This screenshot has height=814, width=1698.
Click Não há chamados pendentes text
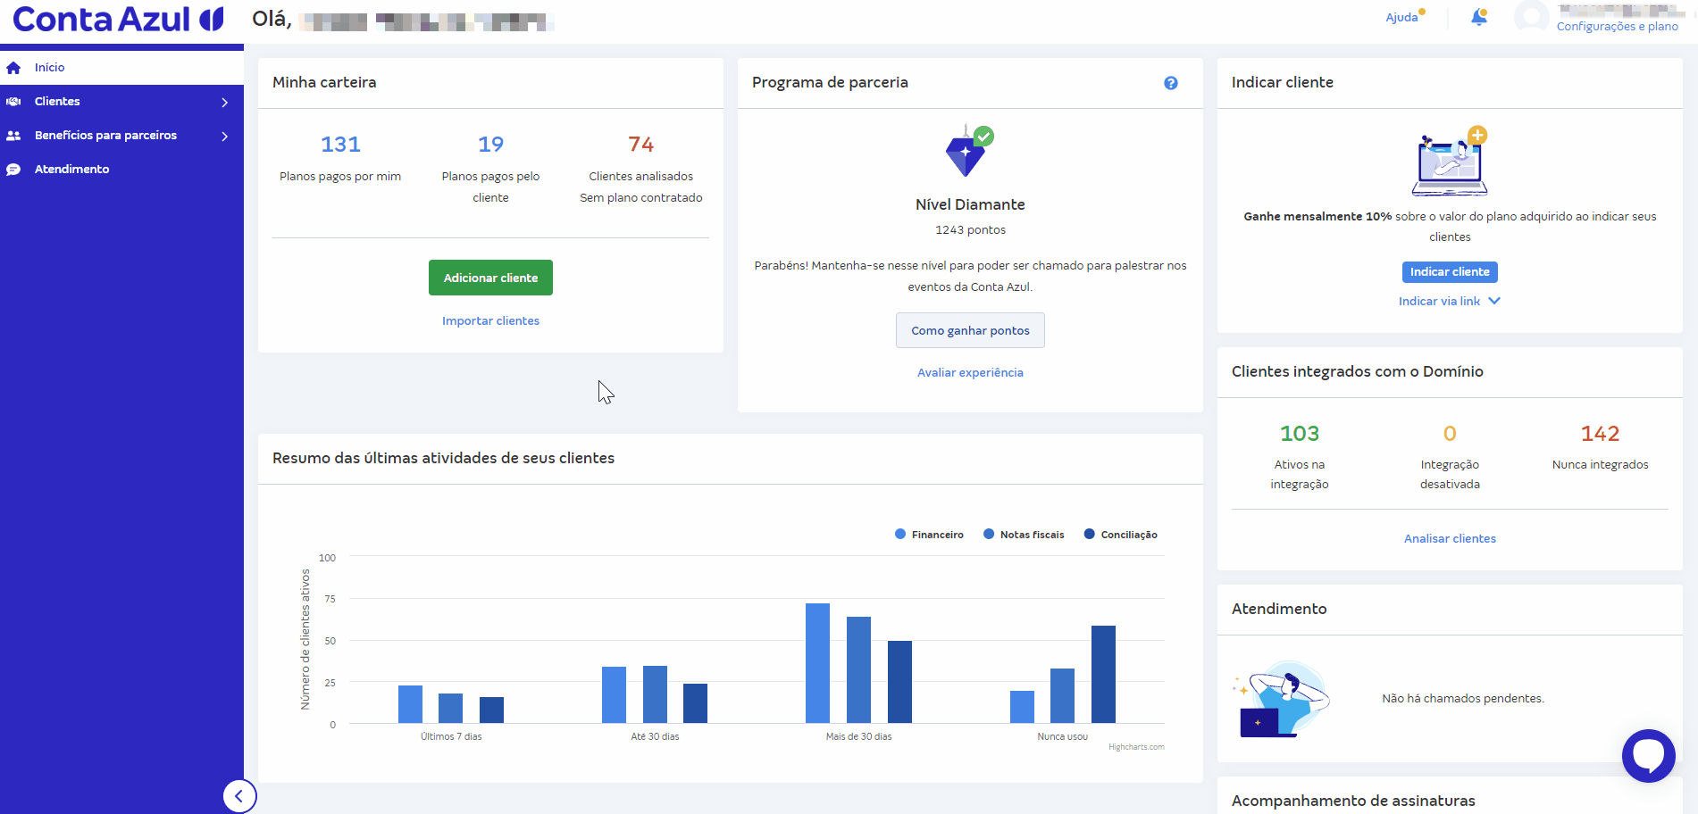1463,699
